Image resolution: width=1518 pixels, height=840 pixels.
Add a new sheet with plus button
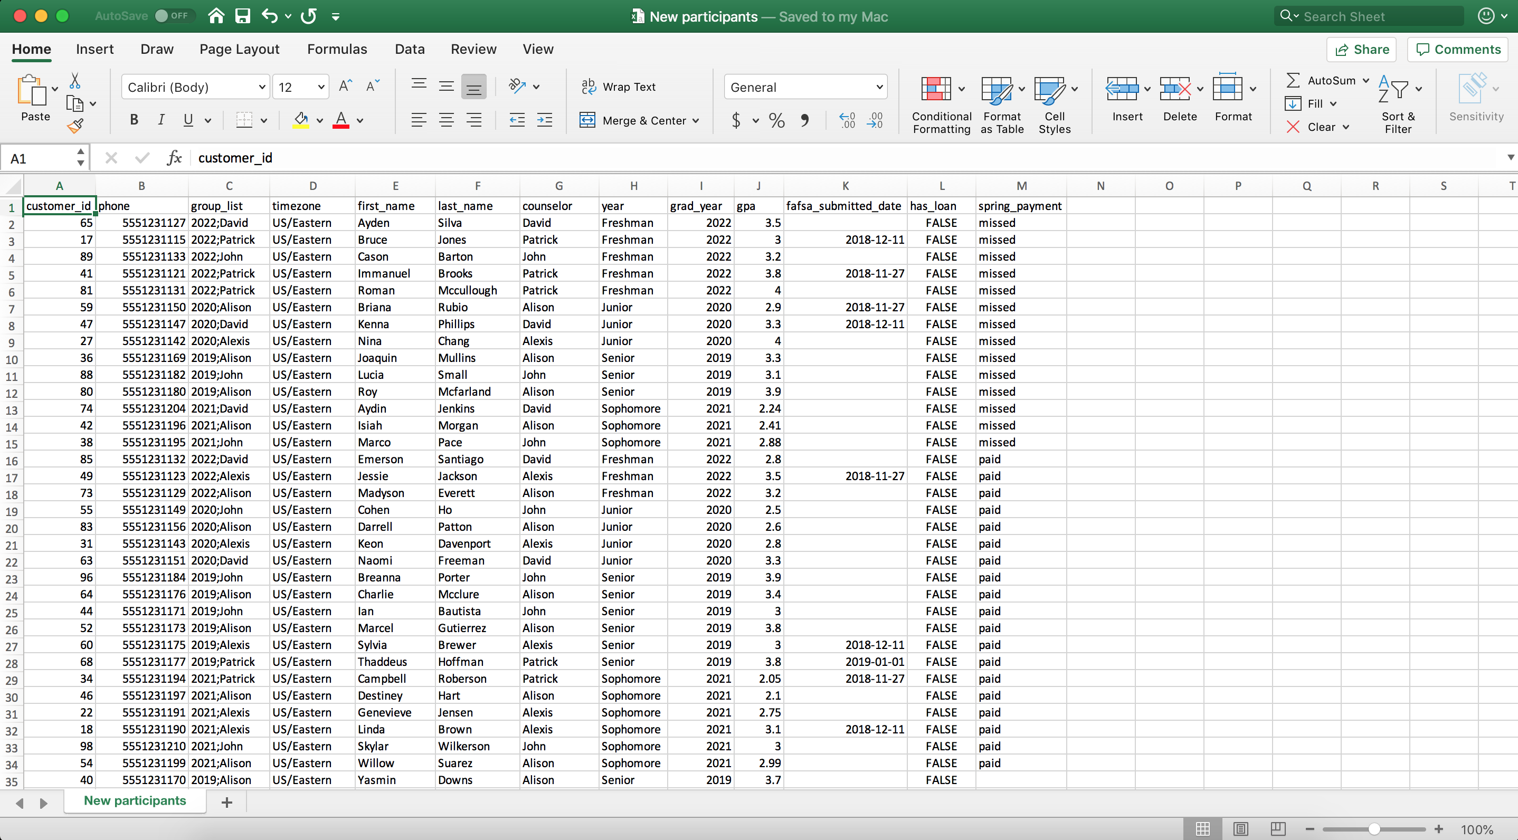(x=227, y=801)
